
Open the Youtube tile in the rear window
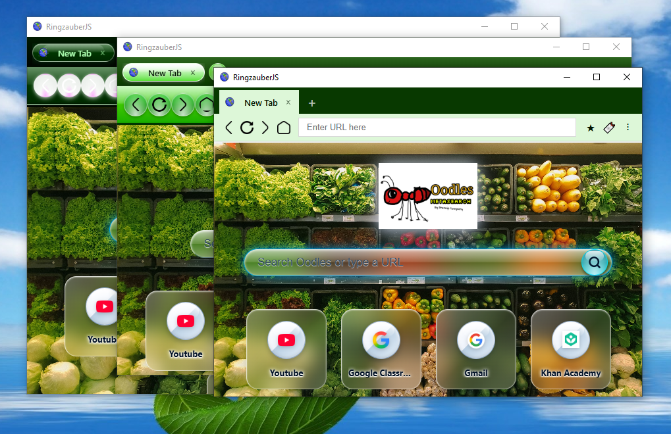click(91, 316)
